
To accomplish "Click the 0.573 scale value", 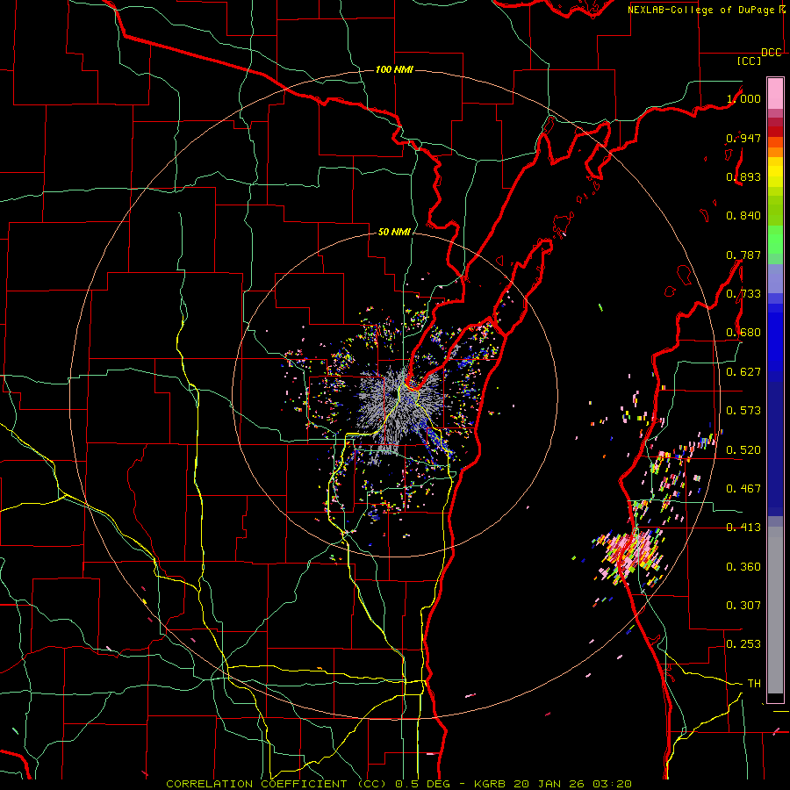I will tap(743, 411).
